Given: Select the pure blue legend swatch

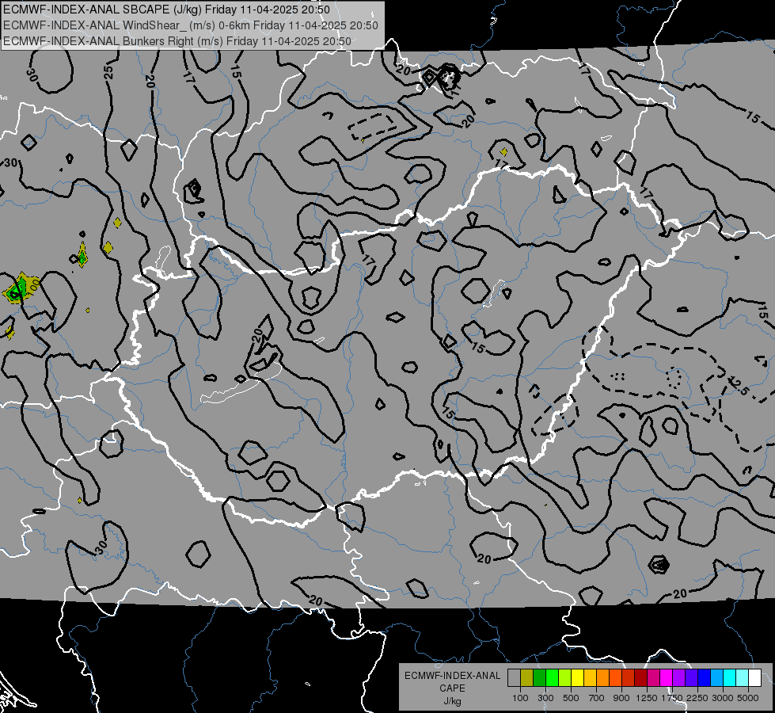Looking at the screenshot, I should pos(705,677).
